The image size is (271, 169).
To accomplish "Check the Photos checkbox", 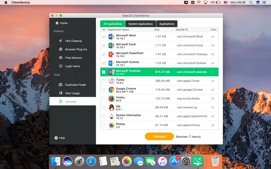I will tap(104, 125).
